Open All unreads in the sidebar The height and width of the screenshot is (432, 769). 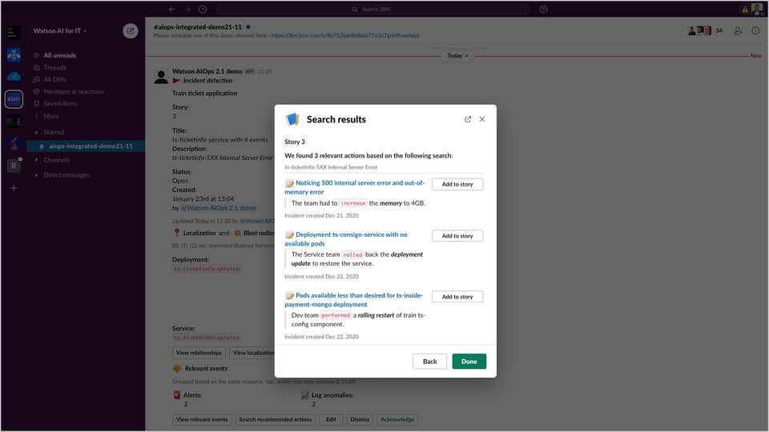point(59,55)
